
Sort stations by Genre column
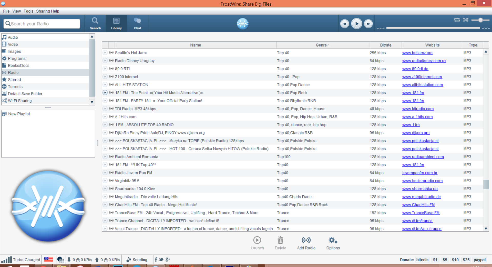pos(323,45)
